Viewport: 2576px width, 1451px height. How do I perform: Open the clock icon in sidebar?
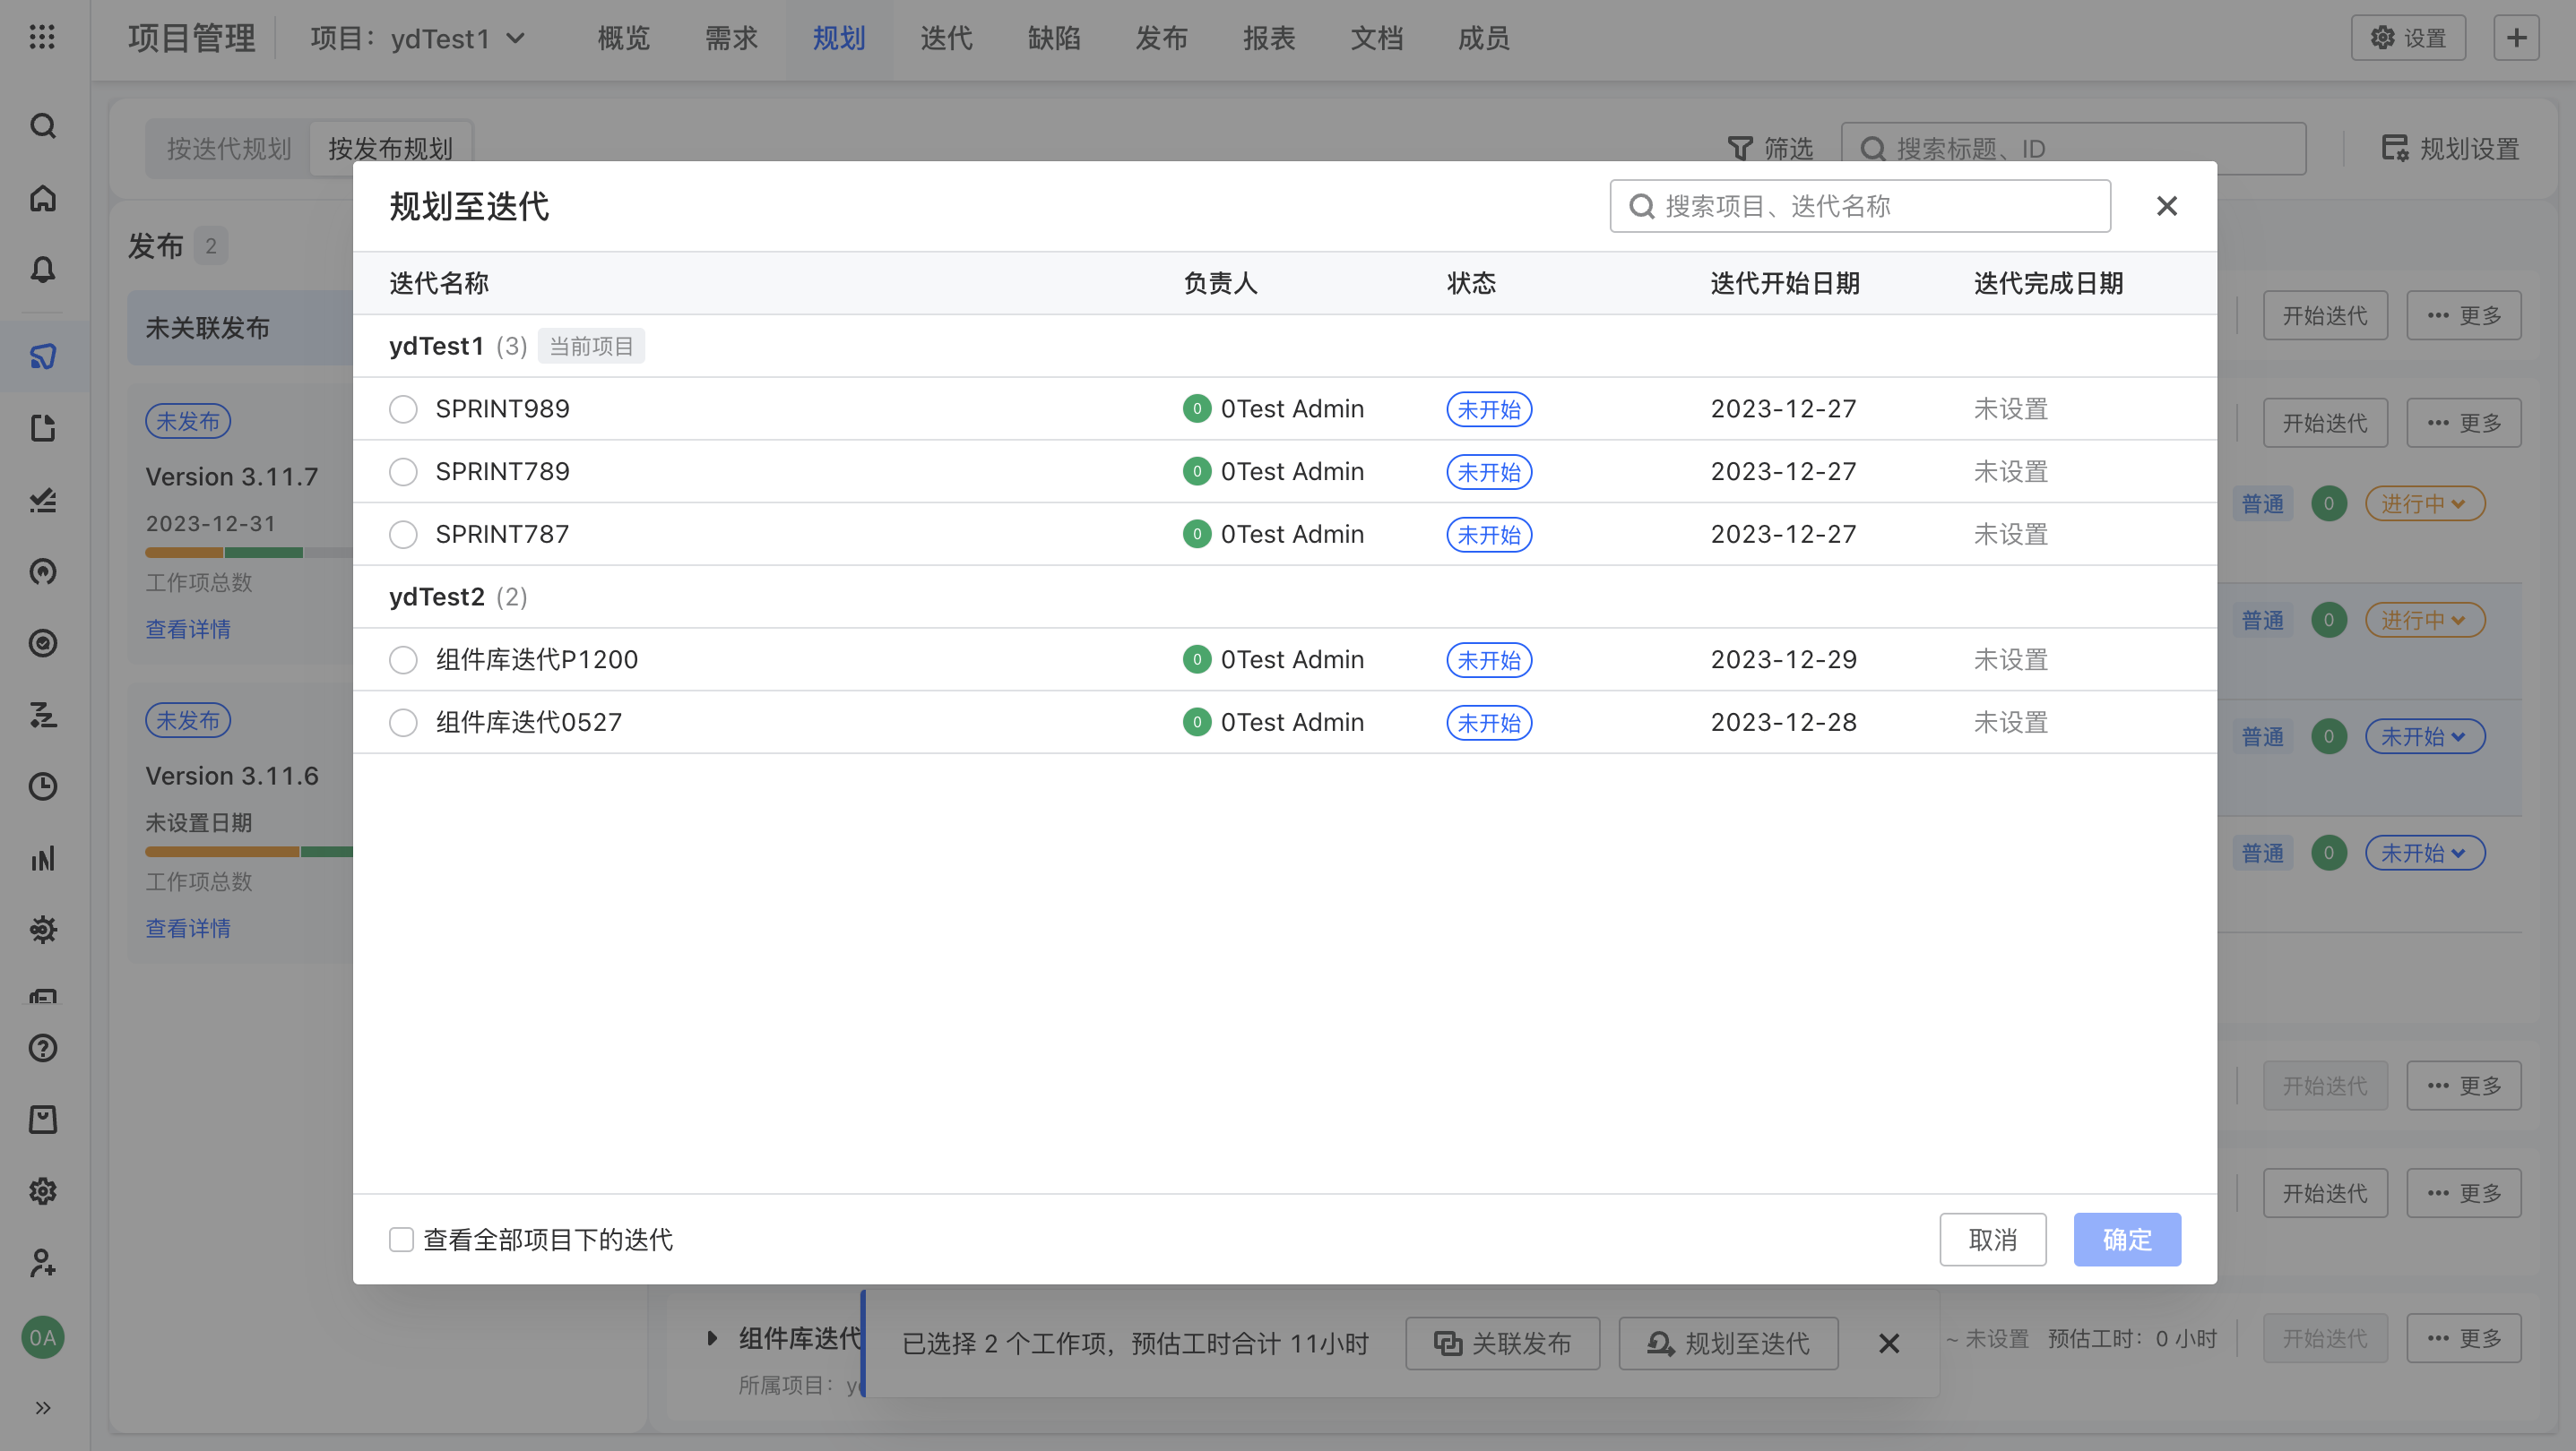point(42,786)
